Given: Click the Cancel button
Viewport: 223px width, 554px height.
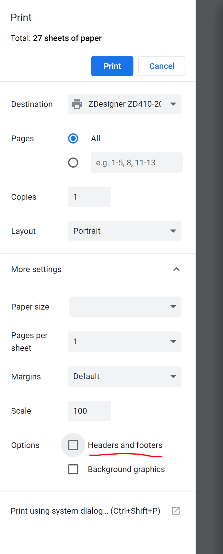Looking at the screenshot, I should point(162,66).
